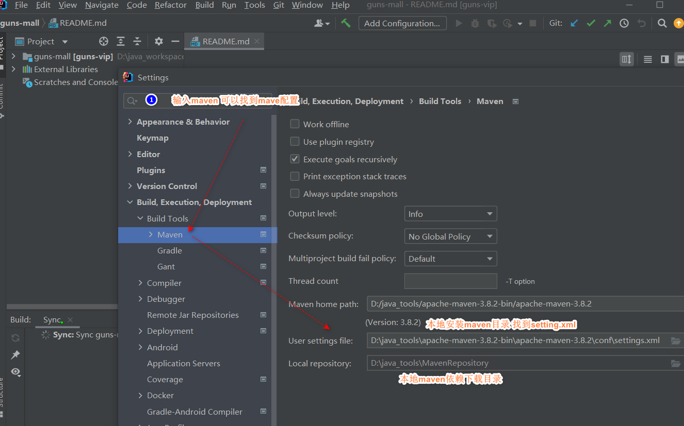684x426 pixels.
Task: Enable Print exception stack traces
Action: point(295,176)
